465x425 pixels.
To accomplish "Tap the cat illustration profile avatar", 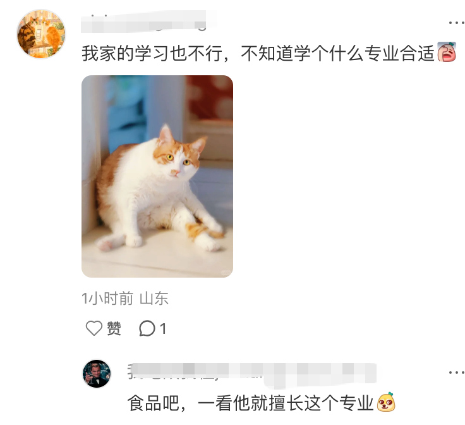I will click(x=41, y=34).
